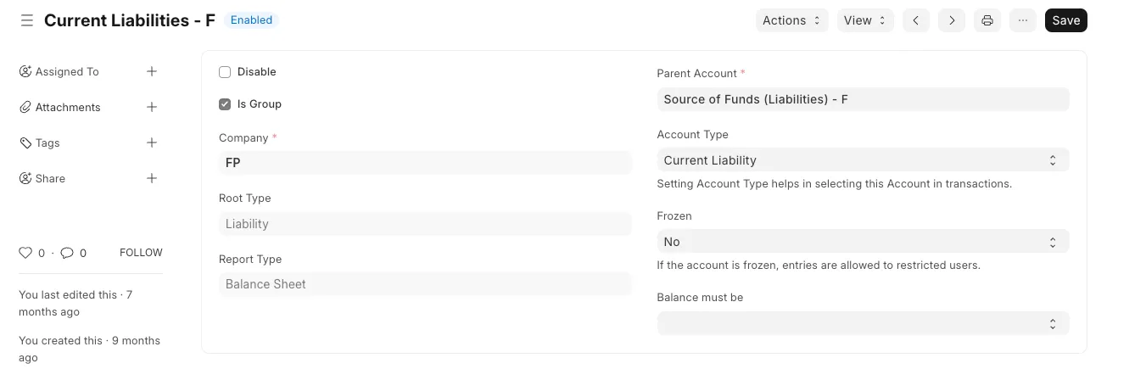Click the print icon
This screenshot has height=369, width=1146.
point(987,20)
